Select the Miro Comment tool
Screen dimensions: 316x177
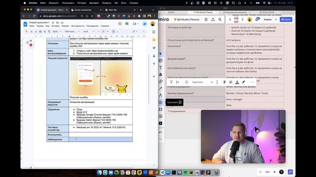click(x=160, y=102)
